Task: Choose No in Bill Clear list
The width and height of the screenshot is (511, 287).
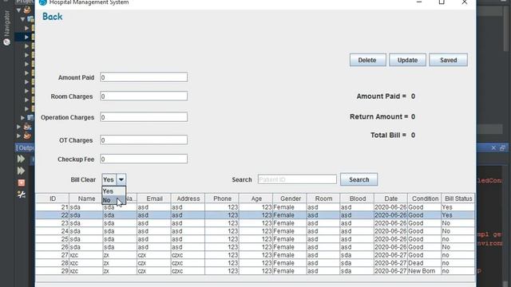Action: point(113,200)
